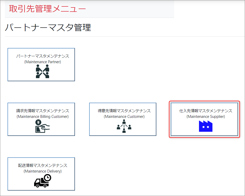The image size is (245, 196).
Task: Click the blue factory supplier icon
Action: 206,126
